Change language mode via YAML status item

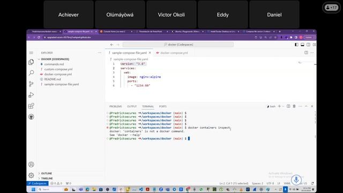[287, 183]
